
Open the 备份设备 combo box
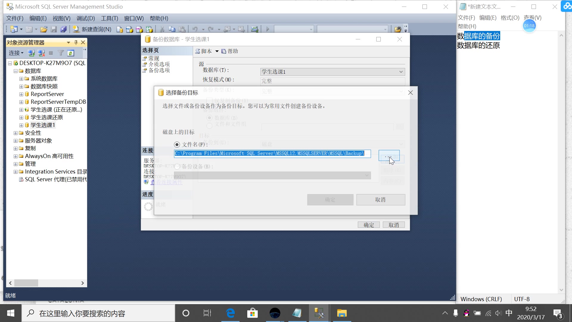[272, 176]
